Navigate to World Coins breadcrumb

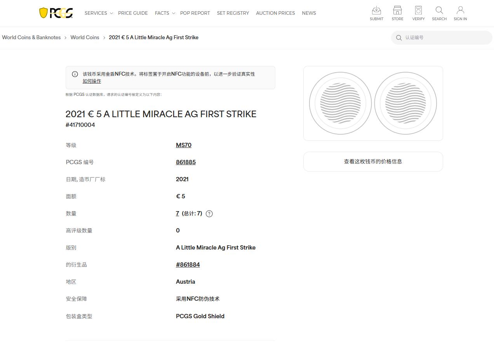pos(85,37)
